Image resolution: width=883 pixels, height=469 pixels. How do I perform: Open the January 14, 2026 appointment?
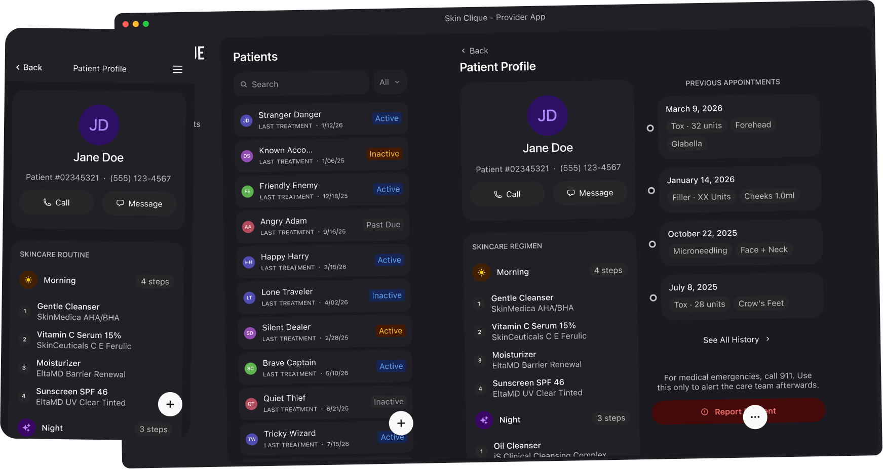pos(740,188)
